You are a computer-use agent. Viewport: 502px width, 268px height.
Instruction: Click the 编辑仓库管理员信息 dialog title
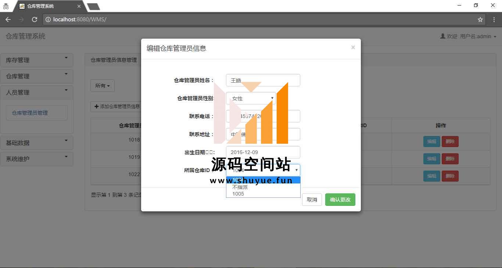click(176, 48)
